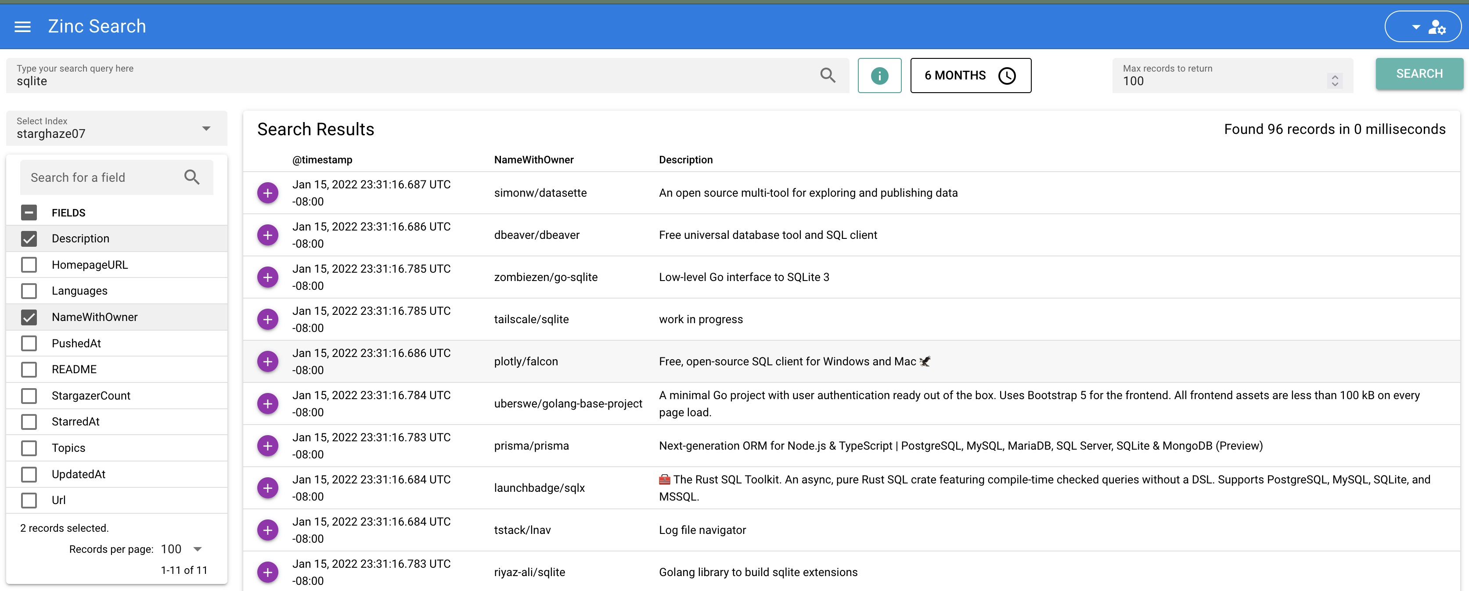The image size is (1469, 591).
Task: Open the green info icon button
Action: tap(879, 75)
